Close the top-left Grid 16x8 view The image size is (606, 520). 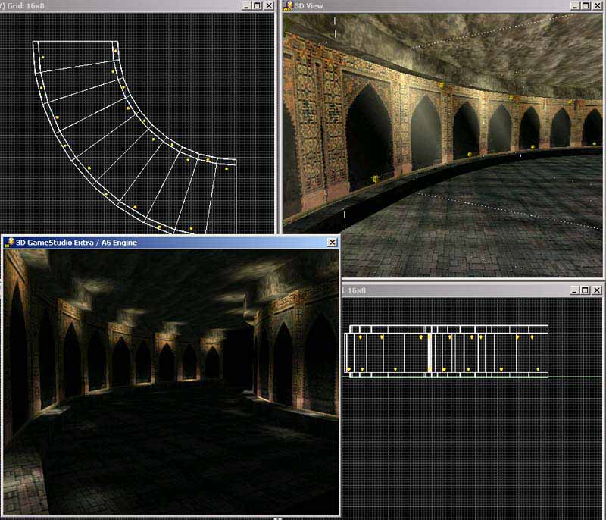[x=268, y=5]
